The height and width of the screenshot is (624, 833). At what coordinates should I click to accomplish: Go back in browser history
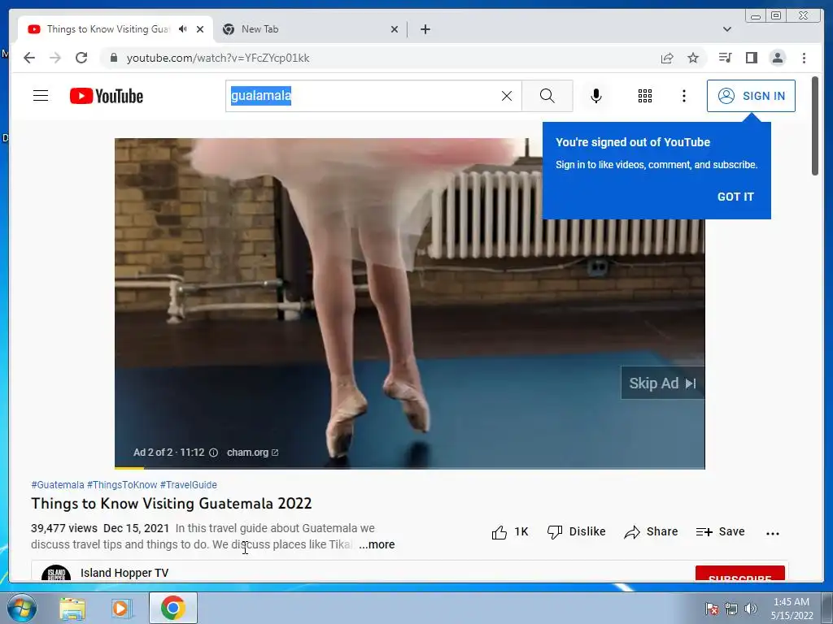[x=29, y=58]
